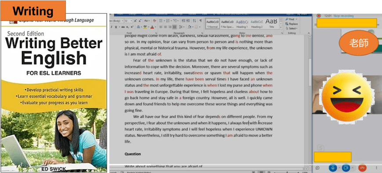Toggle superscript formatting
382x173 pixels.
point(132,27)
